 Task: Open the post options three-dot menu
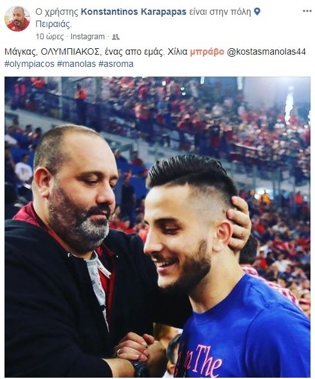tap(307, 11)
